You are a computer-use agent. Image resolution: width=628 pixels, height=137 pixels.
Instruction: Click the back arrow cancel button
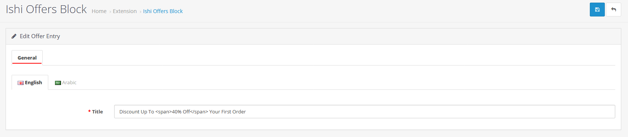pos(613,10)
